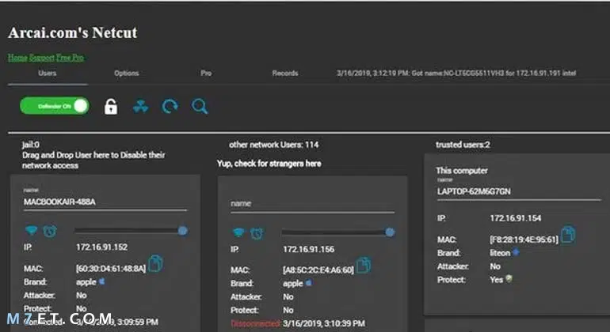Click 'Yup, check for strangers here' text

(x=269, y=164)
